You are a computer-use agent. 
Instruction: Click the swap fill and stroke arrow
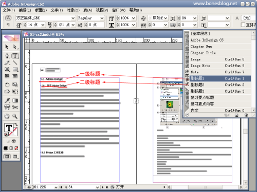16,124
